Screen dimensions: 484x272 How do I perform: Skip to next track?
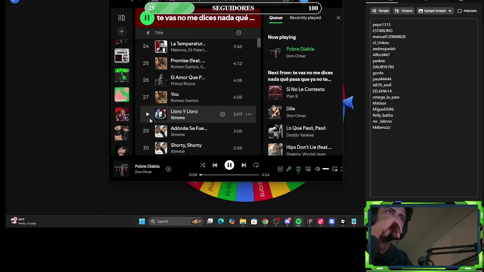(244, 165)
